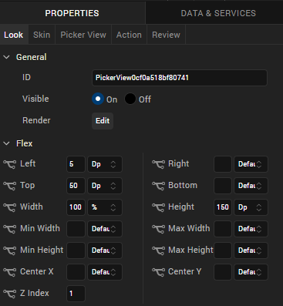The width and height of the screenshot is (283, 306).
Task: Click the flex link icon beside Max Width
Action: click(158, 229)
